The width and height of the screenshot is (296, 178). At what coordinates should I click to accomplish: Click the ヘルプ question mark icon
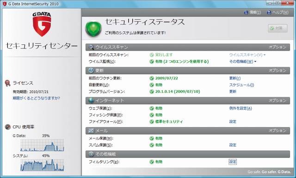[x=269, y=12]
